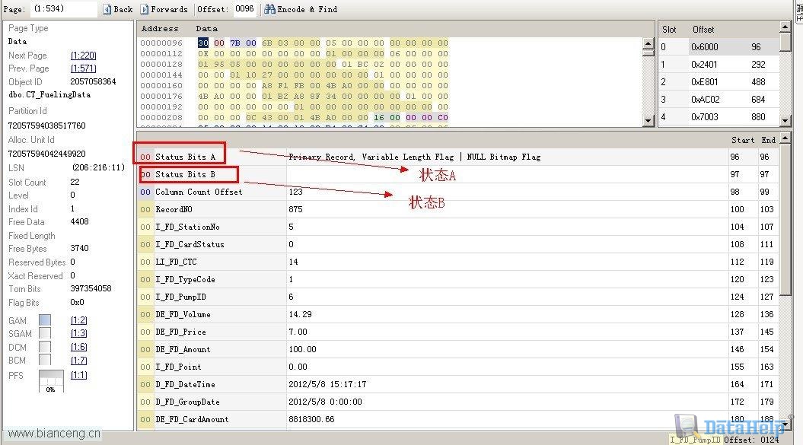Click the GAM allocation indicator box
Viewport: 803px width, 445px height.
click(45, 320)
